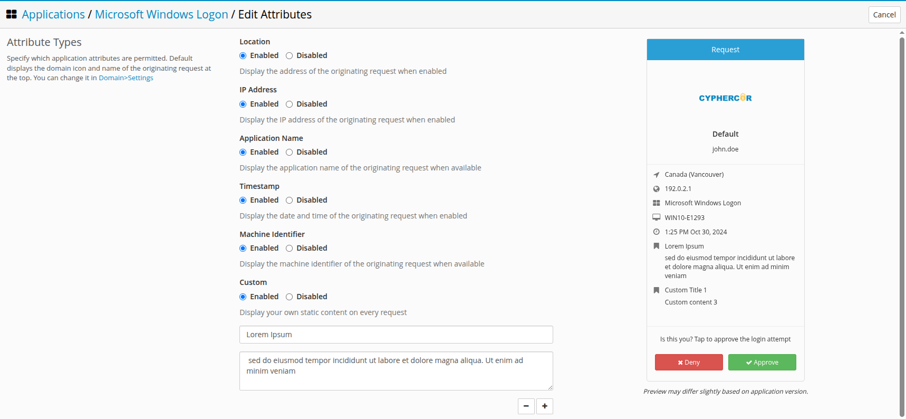Click the Applications grid icon in breadcrumb
906x419 pixels.
[x=11, y=15]
